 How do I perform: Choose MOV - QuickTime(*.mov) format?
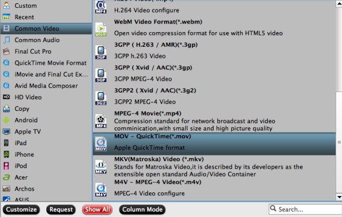[214, 144]
